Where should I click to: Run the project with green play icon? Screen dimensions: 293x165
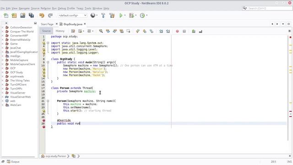coord(121,16)
